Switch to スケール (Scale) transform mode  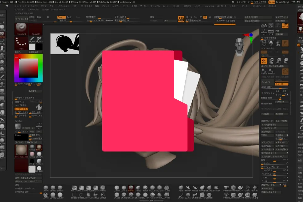[278, 61]
